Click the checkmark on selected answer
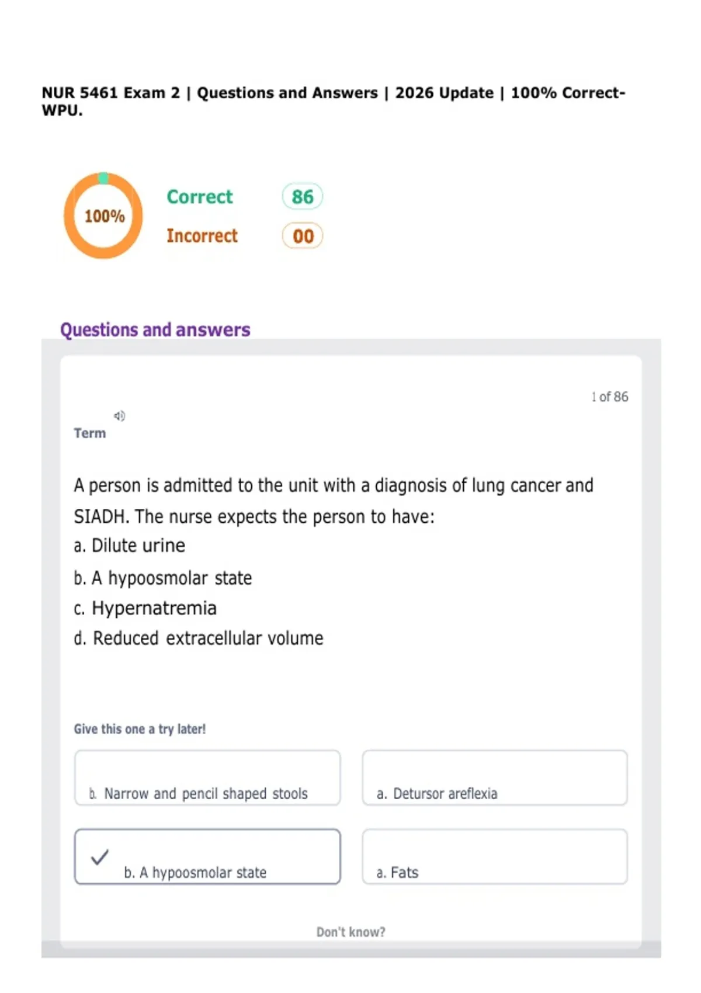 click(100, 857)
